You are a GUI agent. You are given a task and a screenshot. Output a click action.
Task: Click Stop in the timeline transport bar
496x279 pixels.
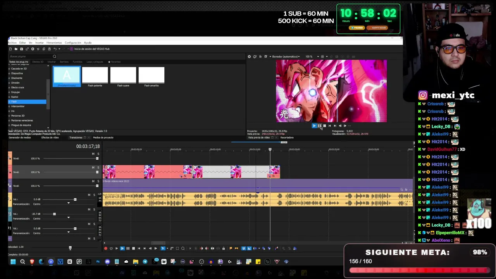click(x=133, y=248)
